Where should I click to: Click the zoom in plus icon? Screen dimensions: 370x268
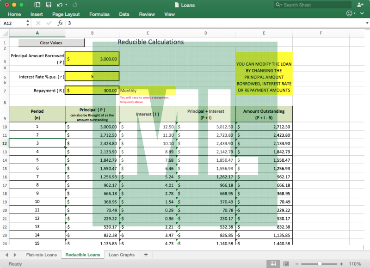(341, 264)
